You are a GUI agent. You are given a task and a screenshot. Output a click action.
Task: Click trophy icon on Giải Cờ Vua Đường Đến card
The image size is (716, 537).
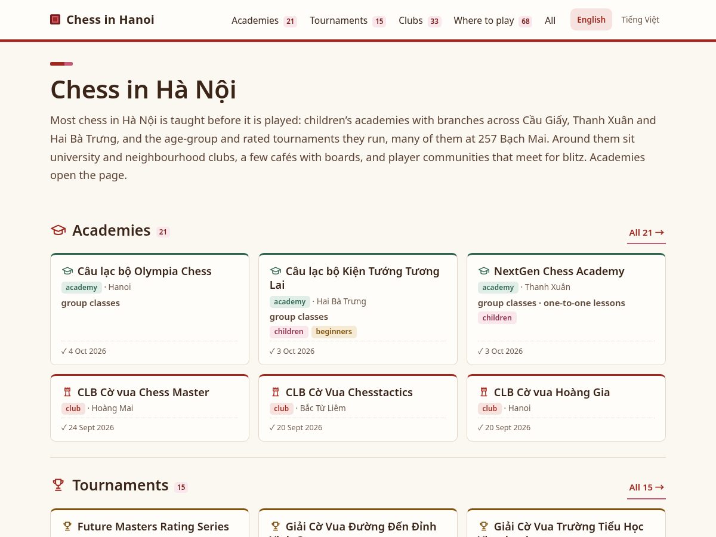pos(276,526)
